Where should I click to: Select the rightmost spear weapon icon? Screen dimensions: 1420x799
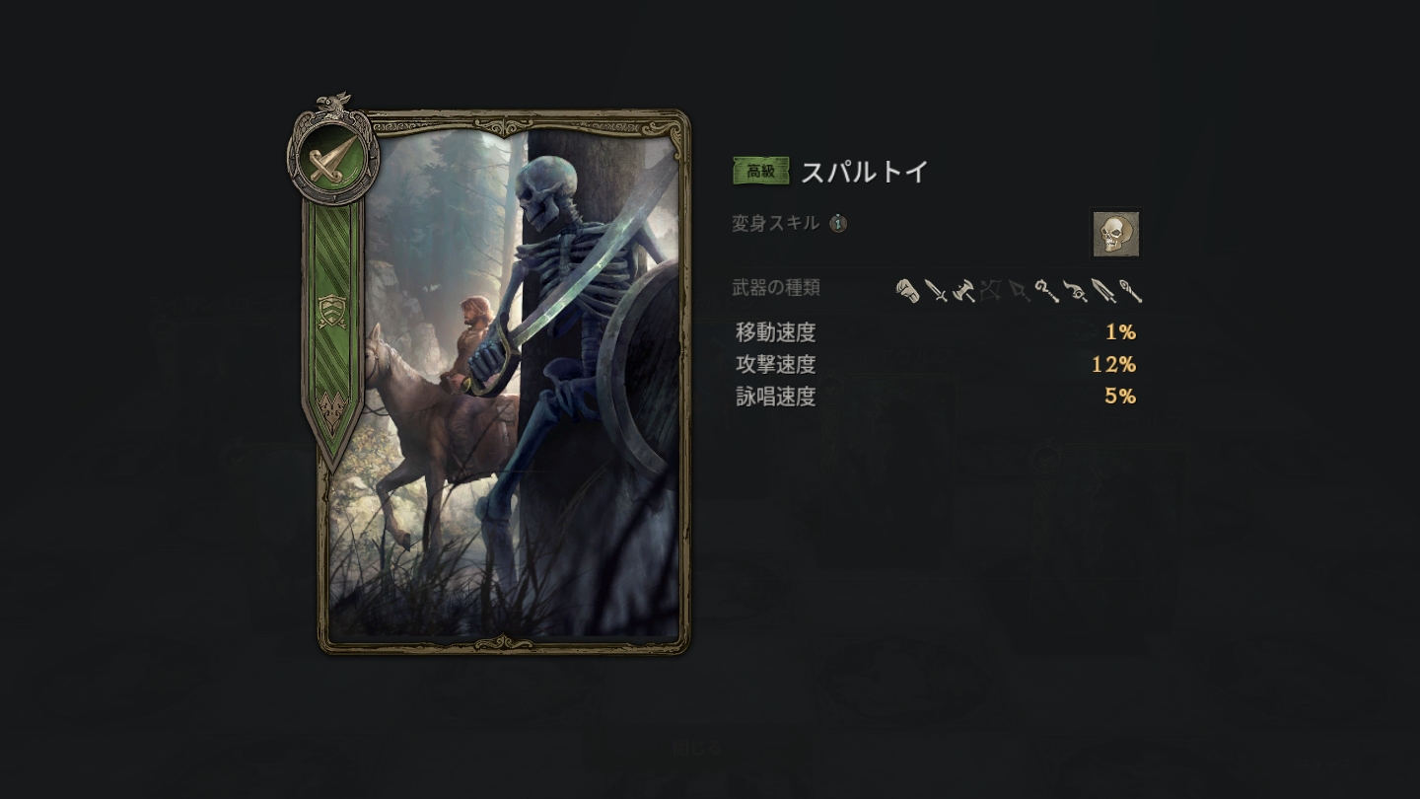point(1131,291)
